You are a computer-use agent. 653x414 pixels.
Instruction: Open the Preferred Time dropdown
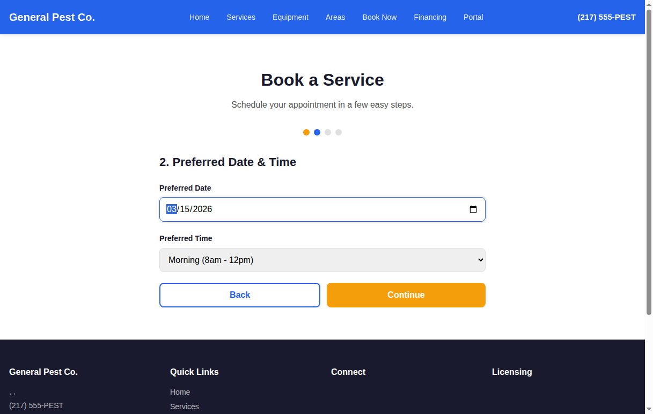coord(322,260)
